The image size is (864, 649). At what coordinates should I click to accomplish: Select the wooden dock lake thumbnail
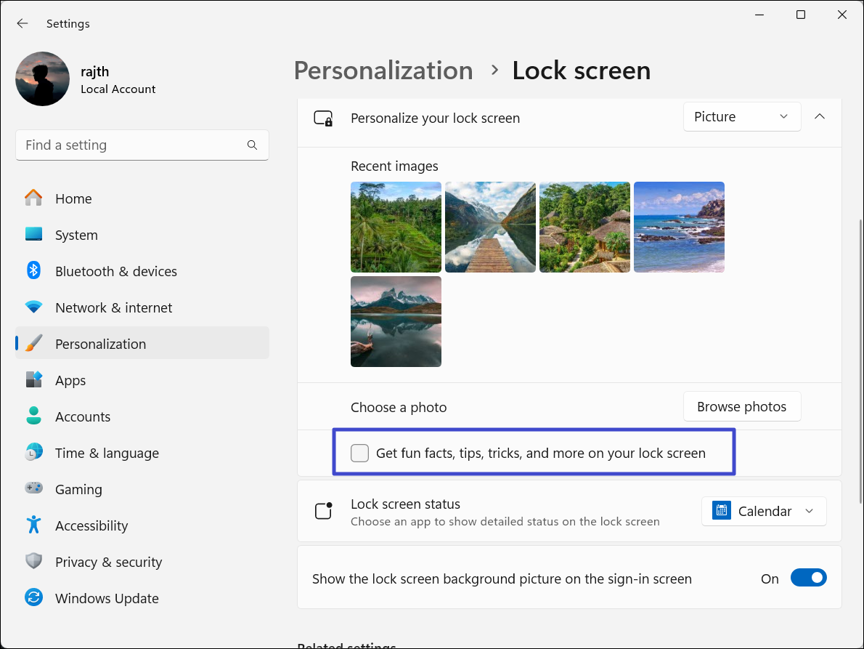490,227
